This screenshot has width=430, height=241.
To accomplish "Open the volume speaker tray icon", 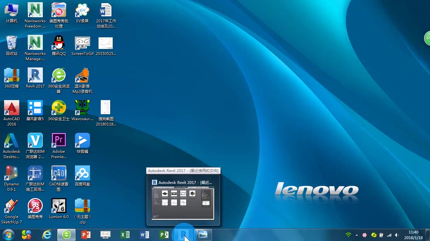I will click(x=397, y=235).
